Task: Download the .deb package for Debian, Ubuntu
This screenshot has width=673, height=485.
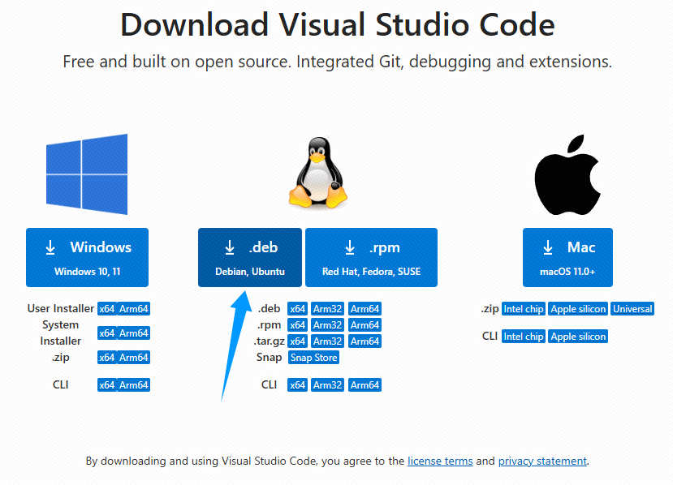Action: pos(250,257)
